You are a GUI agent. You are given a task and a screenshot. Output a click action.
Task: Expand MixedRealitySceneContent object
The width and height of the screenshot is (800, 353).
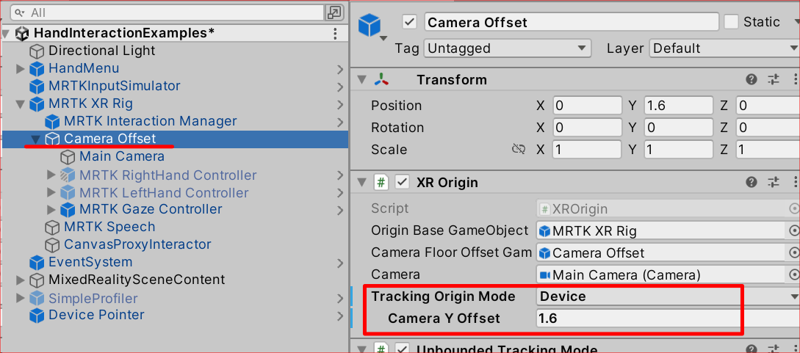tap(21, 280)
